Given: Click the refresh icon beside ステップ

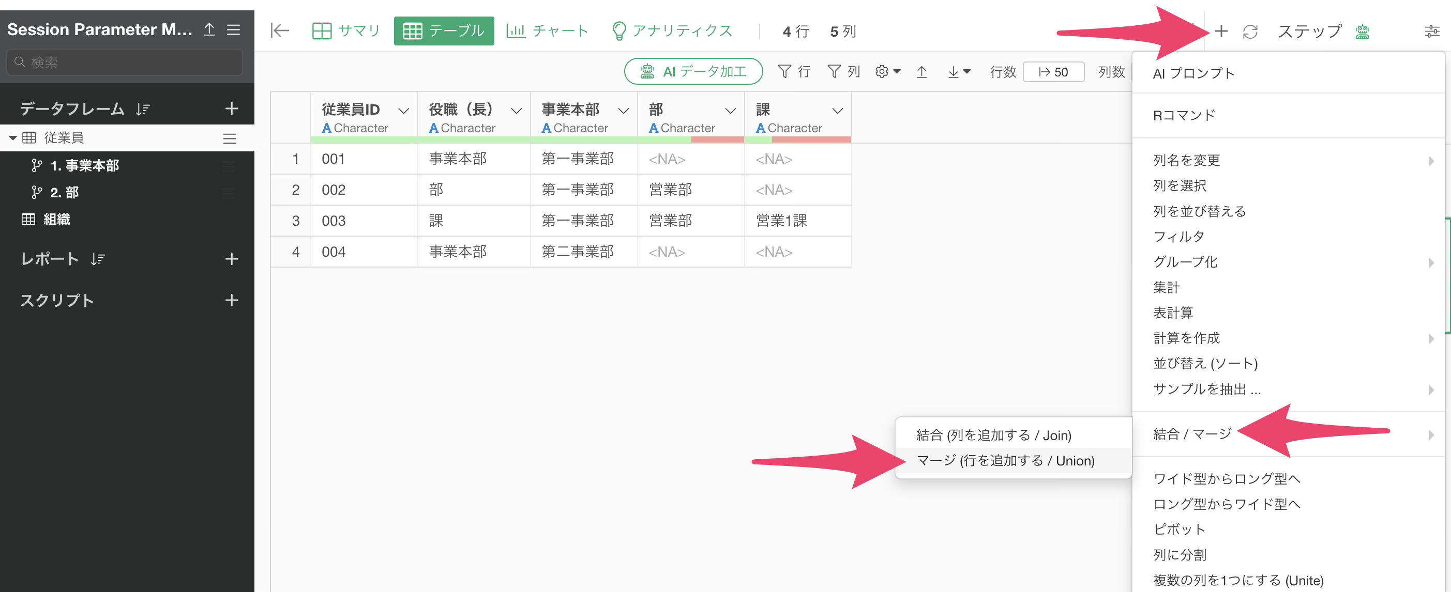Looking at the screenshot, I should (x=1250, y=32).
